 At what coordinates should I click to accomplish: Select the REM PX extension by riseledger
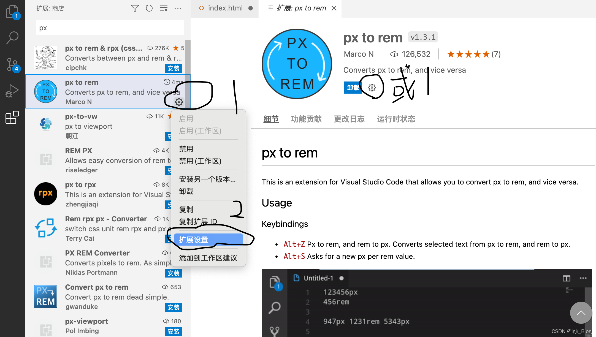coord(99,160)
